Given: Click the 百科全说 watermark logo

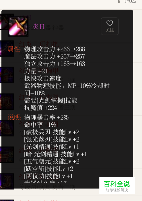Looking at the screenshot, I should [x=117, y=185].
